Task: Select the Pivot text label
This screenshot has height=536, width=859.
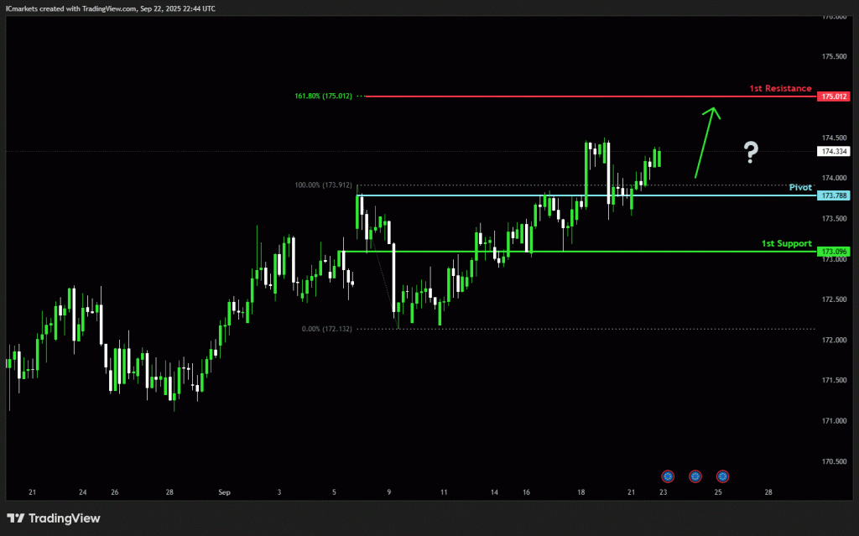Action: pos(800,187)
